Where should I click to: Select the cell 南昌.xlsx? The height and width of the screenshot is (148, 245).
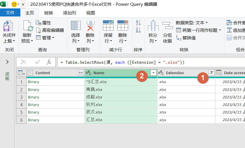[x=121, y=89]
